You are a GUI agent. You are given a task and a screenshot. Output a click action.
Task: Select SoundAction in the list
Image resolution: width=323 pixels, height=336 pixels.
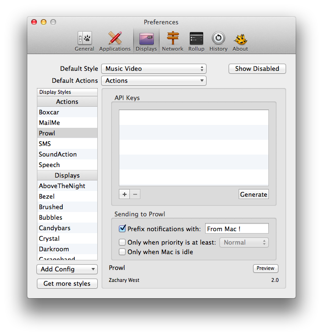point(67,154)
